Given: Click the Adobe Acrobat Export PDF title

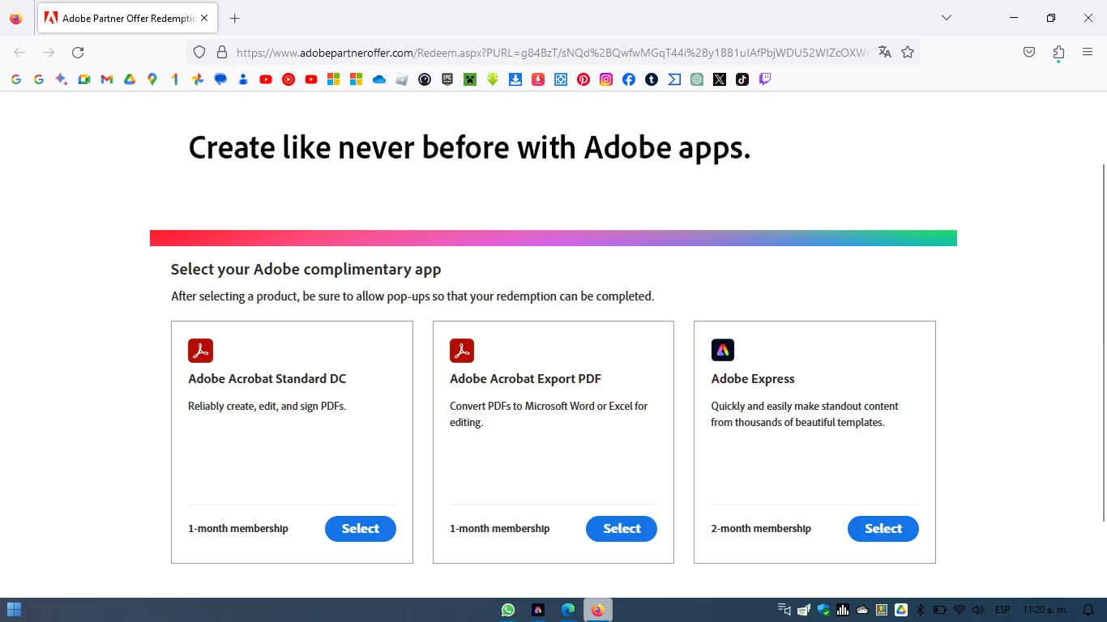Looking at the screenshot, I should pos(525,379).
